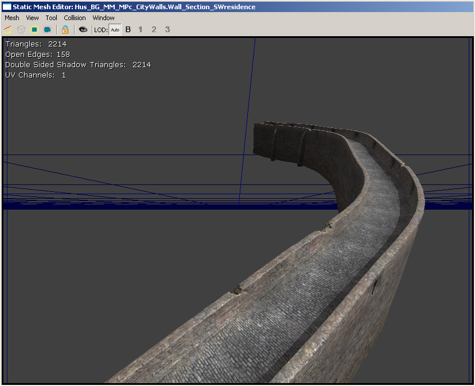Select the base LOD 'B' button
This screenshot has width=475, height=386.
128,29
